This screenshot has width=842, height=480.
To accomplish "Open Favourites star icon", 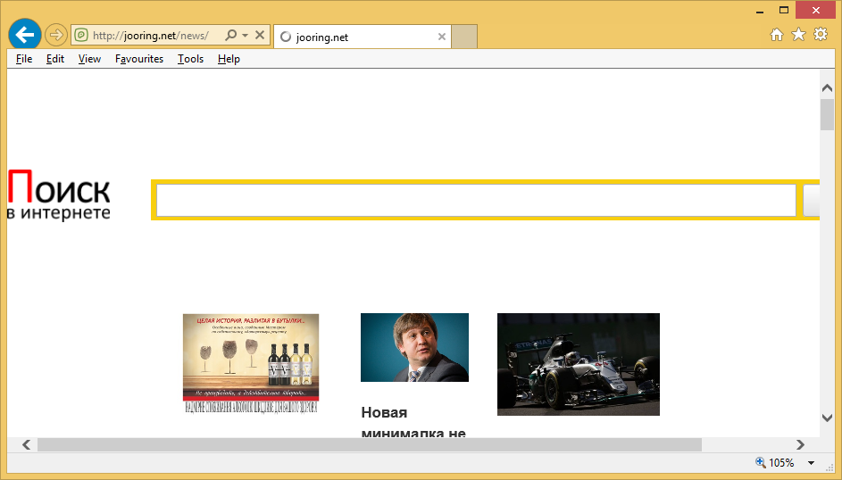I will pos(798,35).
